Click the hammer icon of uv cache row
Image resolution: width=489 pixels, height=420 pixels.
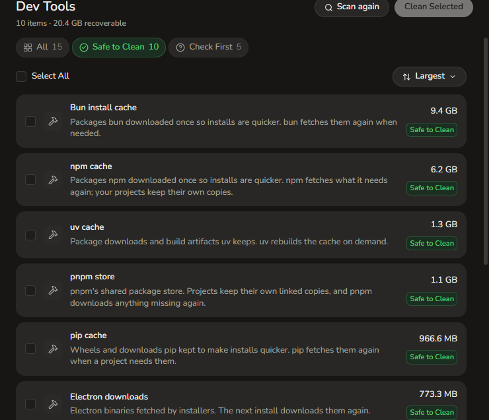click(x=53, y=235)
